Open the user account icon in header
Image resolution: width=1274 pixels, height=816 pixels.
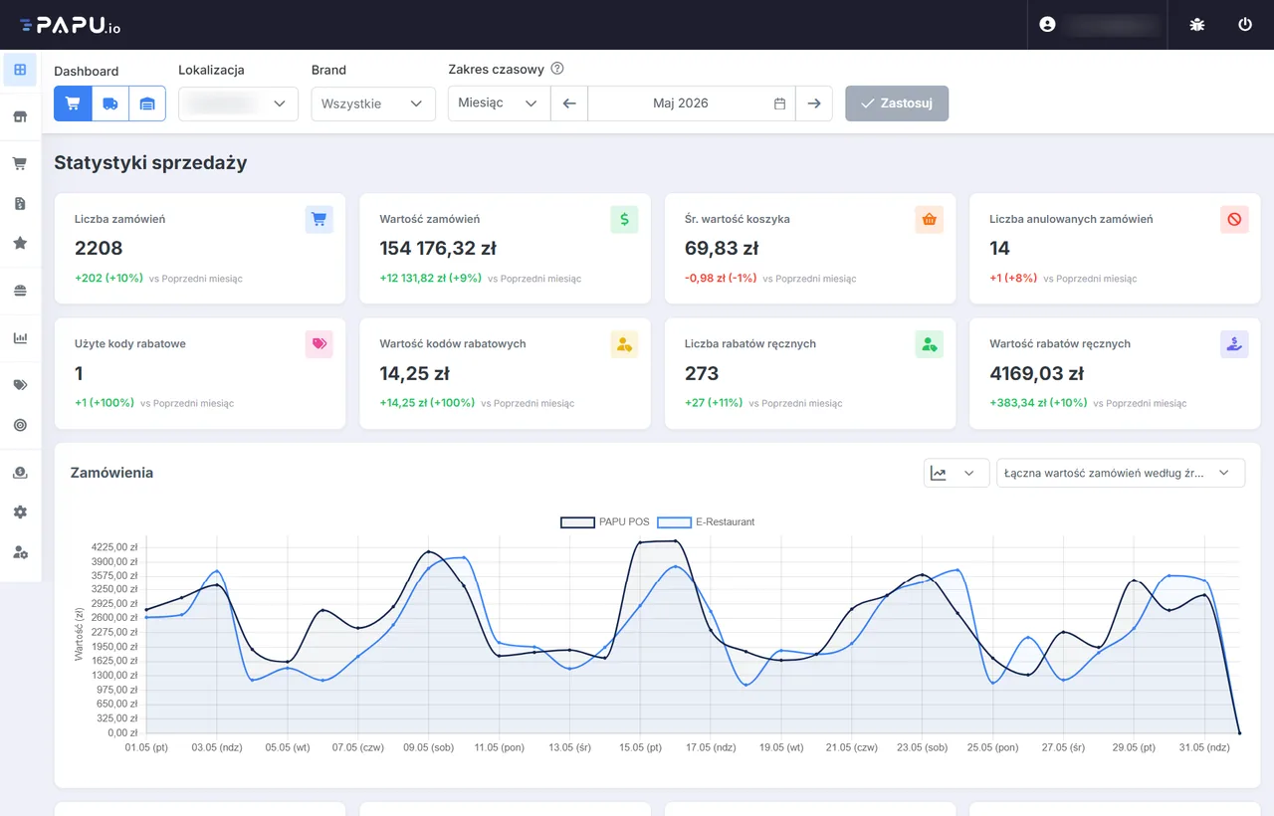tap(1047, 24)
